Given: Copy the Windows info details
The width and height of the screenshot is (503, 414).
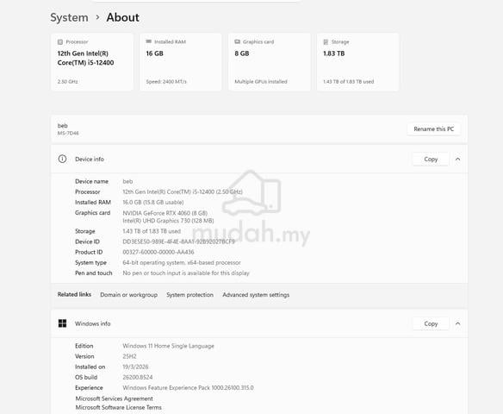Looking at the screenshot, I should 431,323.
